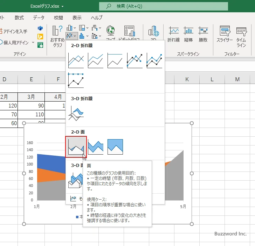Select the 2-D line chart thumbnail
255x246 pixels.
click(76, 60)
